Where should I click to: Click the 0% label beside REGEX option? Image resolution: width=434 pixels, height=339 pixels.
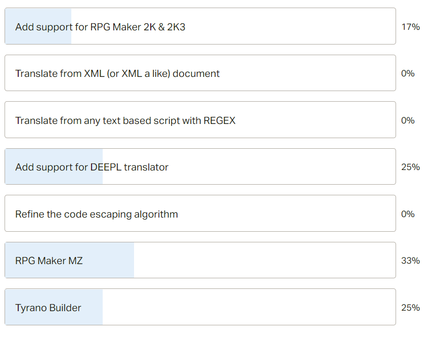pos(408,120)
